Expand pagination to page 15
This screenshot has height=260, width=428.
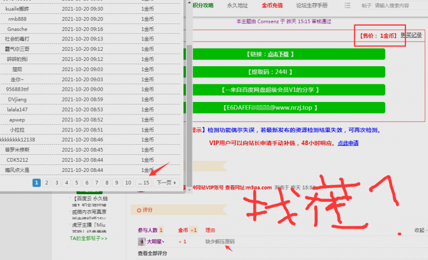[x=143, y=183]
